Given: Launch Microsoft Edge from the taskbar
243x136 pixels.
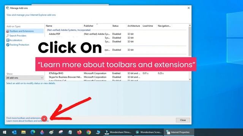Looking at the screenshot, I should tap(33, 132).
